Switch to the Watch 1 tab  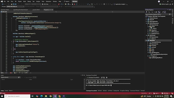tap(11, 91)
